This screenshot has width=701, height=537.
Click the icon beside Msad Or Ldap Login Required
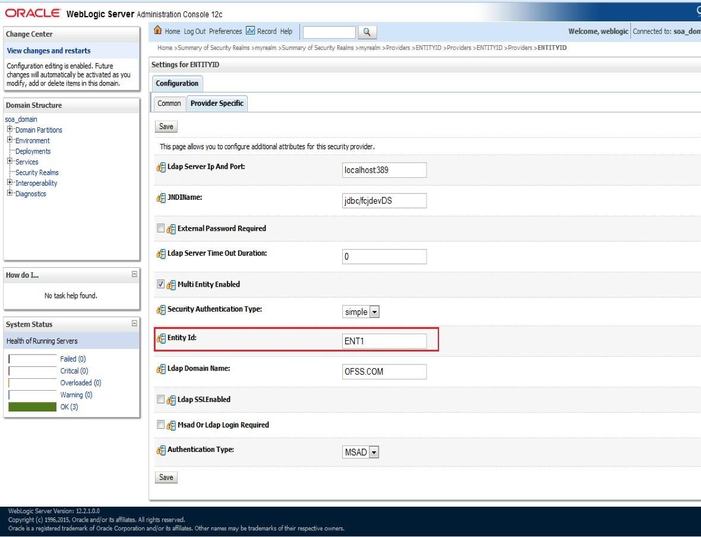[171, 426]
